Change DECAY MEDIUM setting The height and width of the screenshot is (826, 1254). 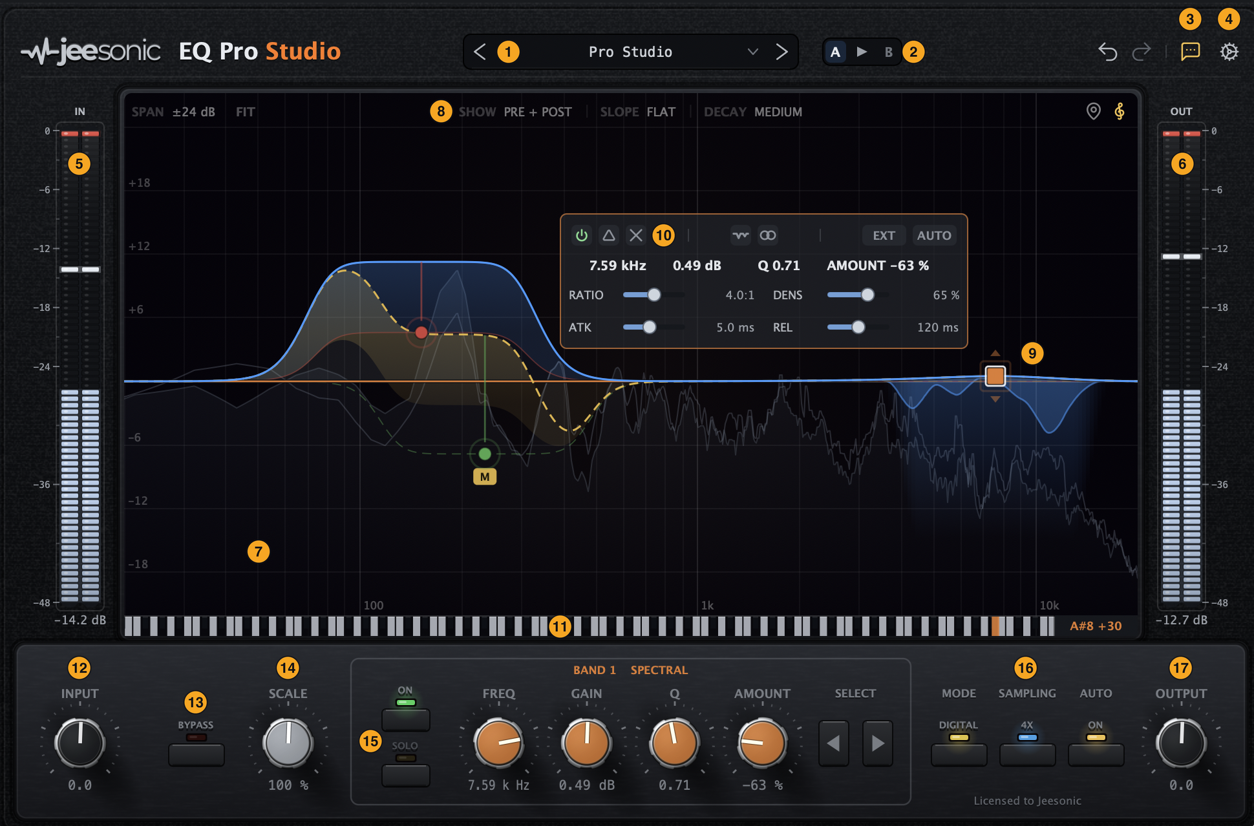pyautogui.click(x=752, y=112)
